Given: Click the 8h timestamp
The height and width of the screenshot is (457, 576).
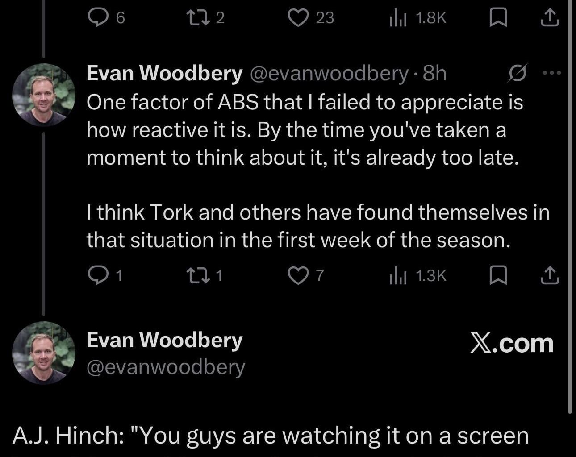Looking at the screenshot, I should coord(435,73).
